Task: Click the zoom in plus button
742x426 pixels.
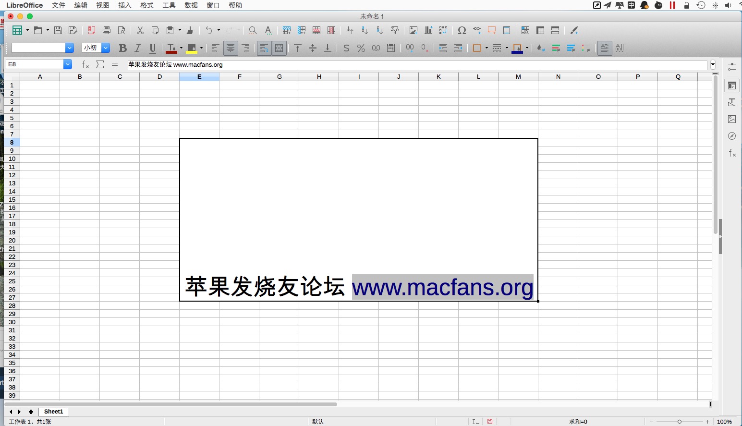Action: (707, 422)
